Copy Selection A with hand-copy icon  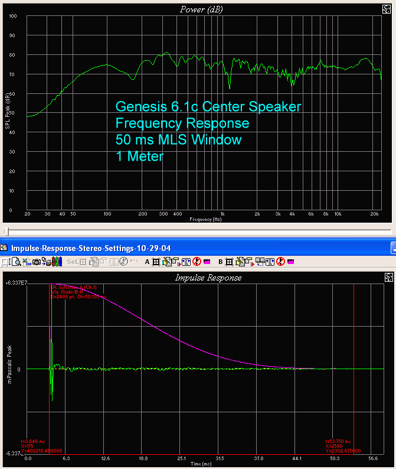coord(167,262)
